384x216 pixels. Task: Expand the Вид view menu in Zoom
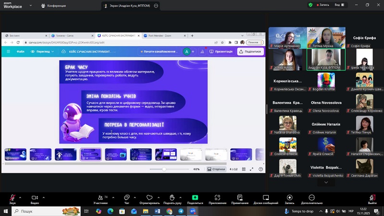click(339, 5)
